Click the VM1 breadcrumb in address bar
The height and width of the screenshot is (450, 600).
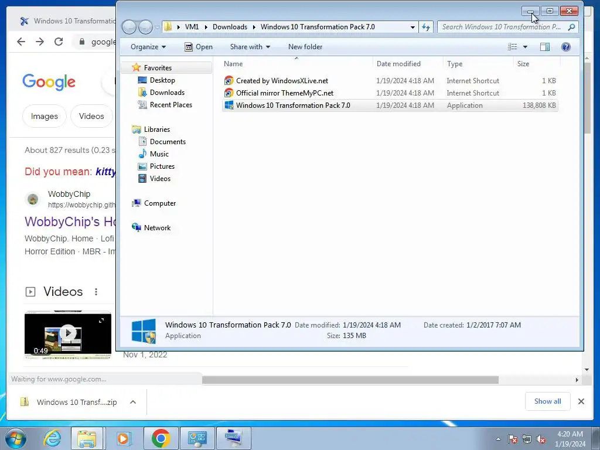(x=192, y=27)
